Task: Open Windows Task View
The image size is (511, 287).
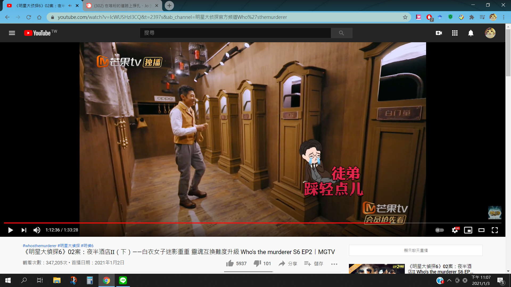Action: click(40, 280)
